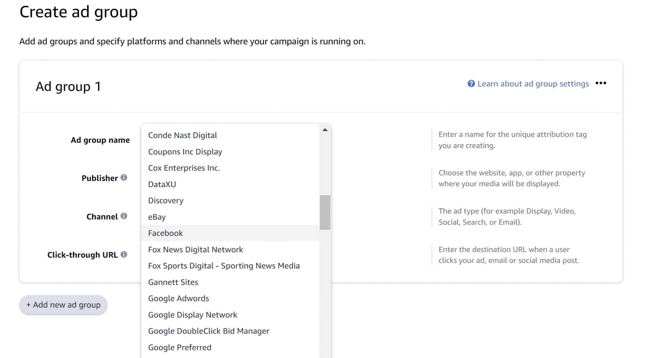Screen dimensions: 658x358
Task: Click the Publisher info icon
Action: [x=124, y=177]
